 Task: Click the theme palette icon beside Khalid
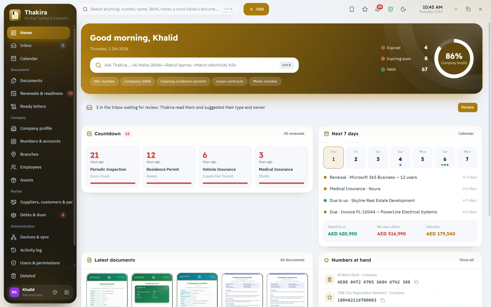coord(55,292)
